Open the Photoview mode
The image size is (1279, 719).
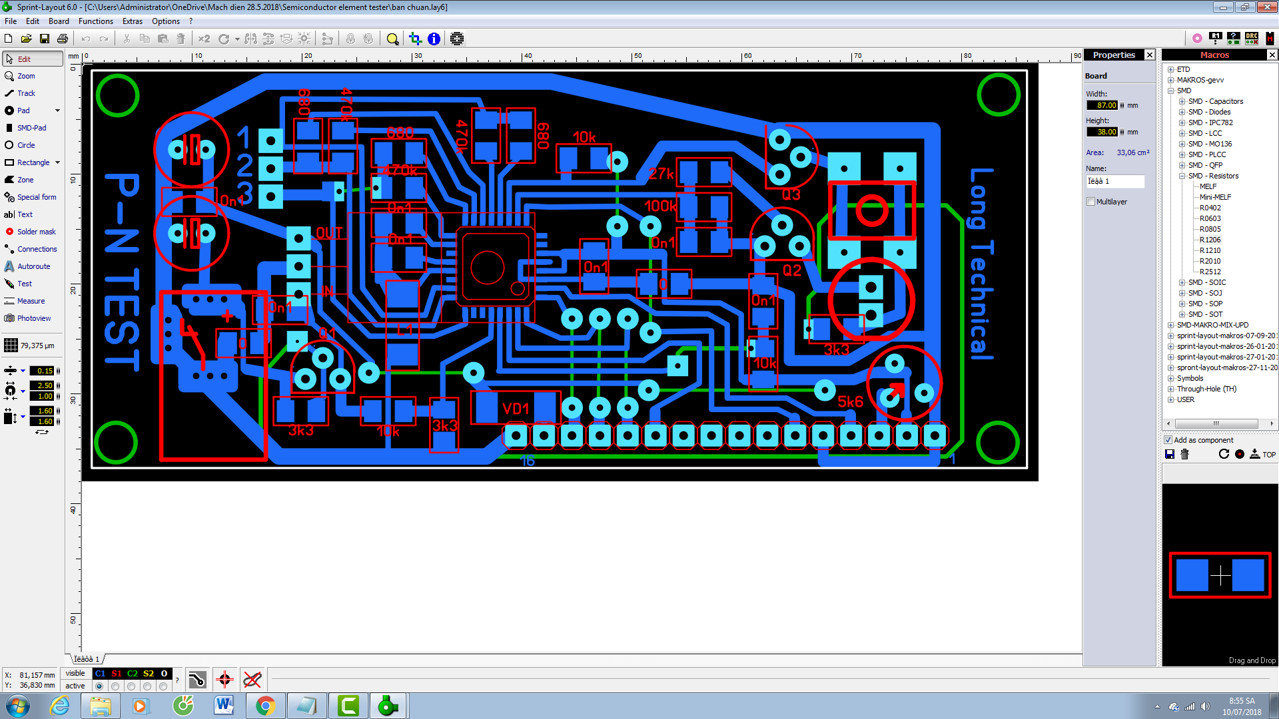[32, 318]
